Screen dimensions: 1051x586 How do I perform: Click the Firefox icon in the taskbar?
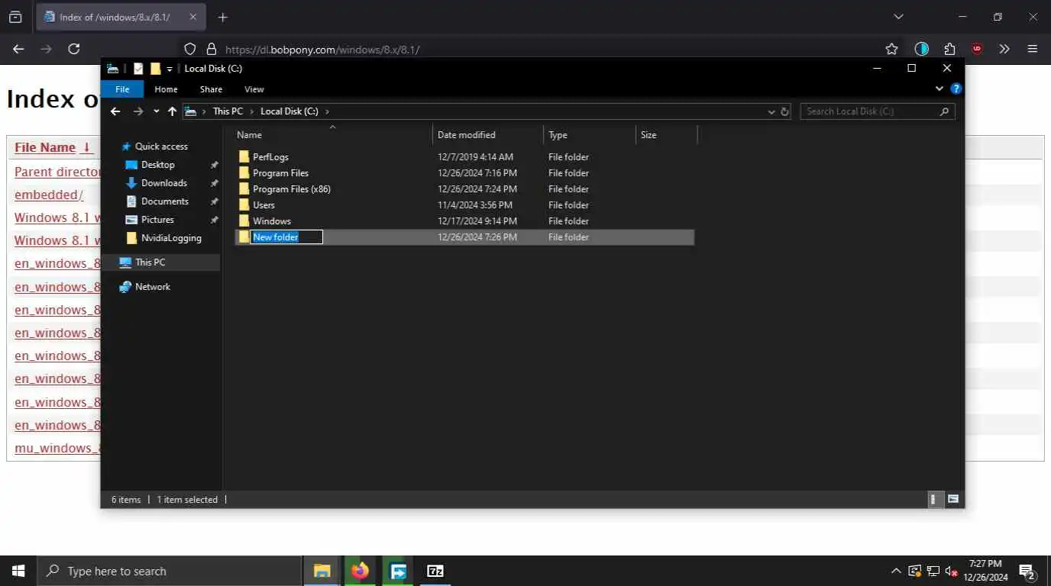coord(360,571)
